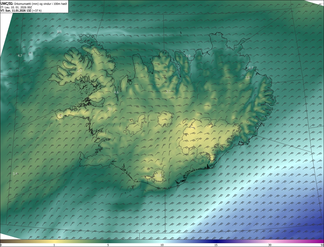Click the 6.7 value label on the northeast coast
Screen dimensions: 324x247
point(251,68)
